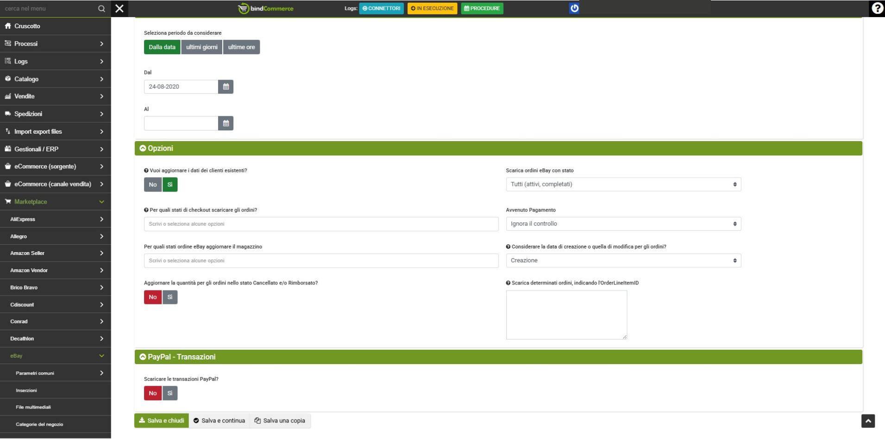Open the Scarica ordini eBay con stato dropdown
The height and width of the screenshot is (439, 885).
tap(623, 185)
